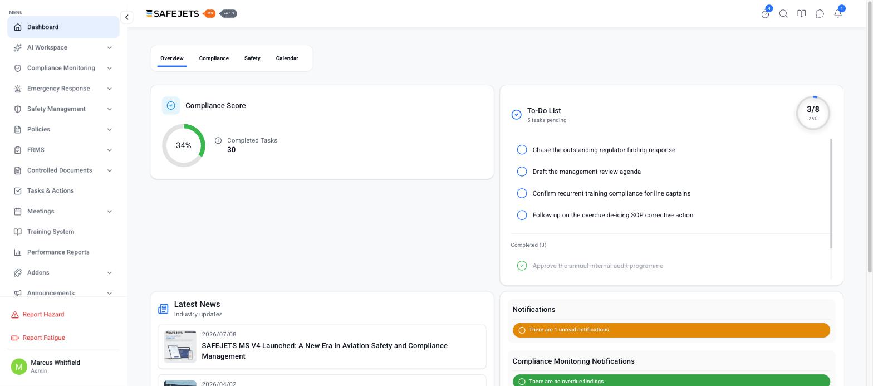Click the AI Workspace sparkle icon
The width and height of the screenshot is (873, 386).
pos(18,48)
